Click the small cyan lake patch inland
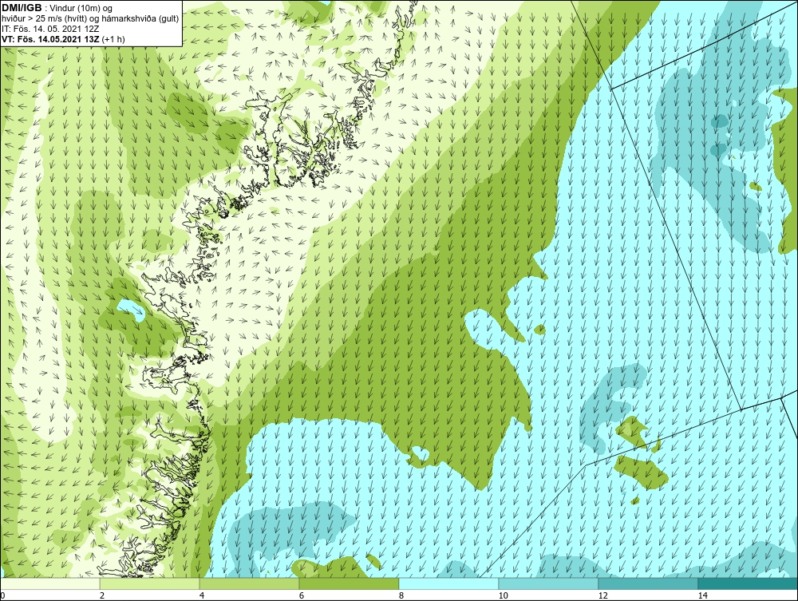 (131, 310)
